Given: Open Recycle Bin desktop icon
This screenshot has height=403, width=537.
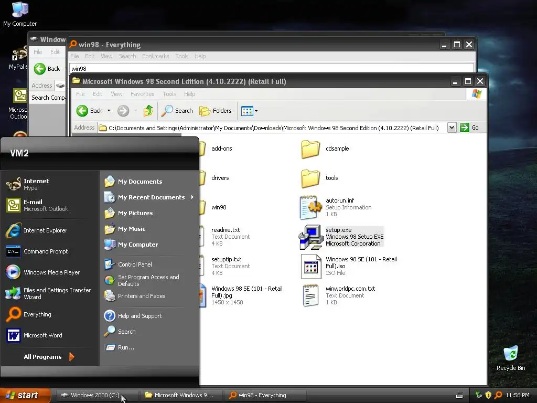Looking at the screenshot, I should [x=511, y=358].
